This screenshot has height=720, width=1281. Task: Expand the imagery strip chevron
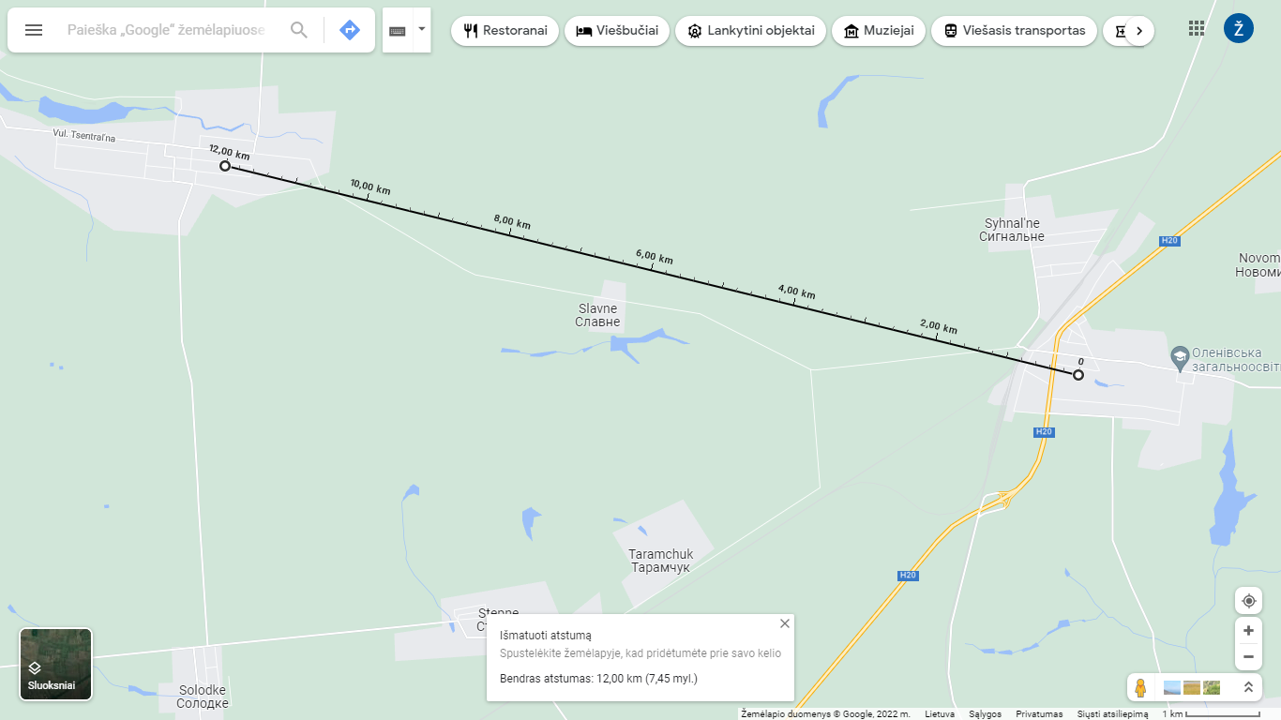tap(1248, 687)
